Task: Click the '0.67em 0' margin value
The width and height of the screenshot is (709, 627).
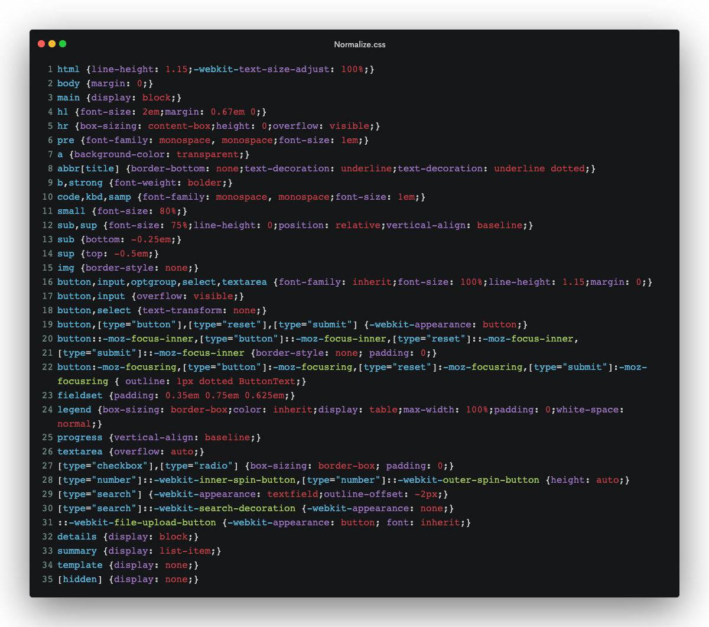Action: 233,112
